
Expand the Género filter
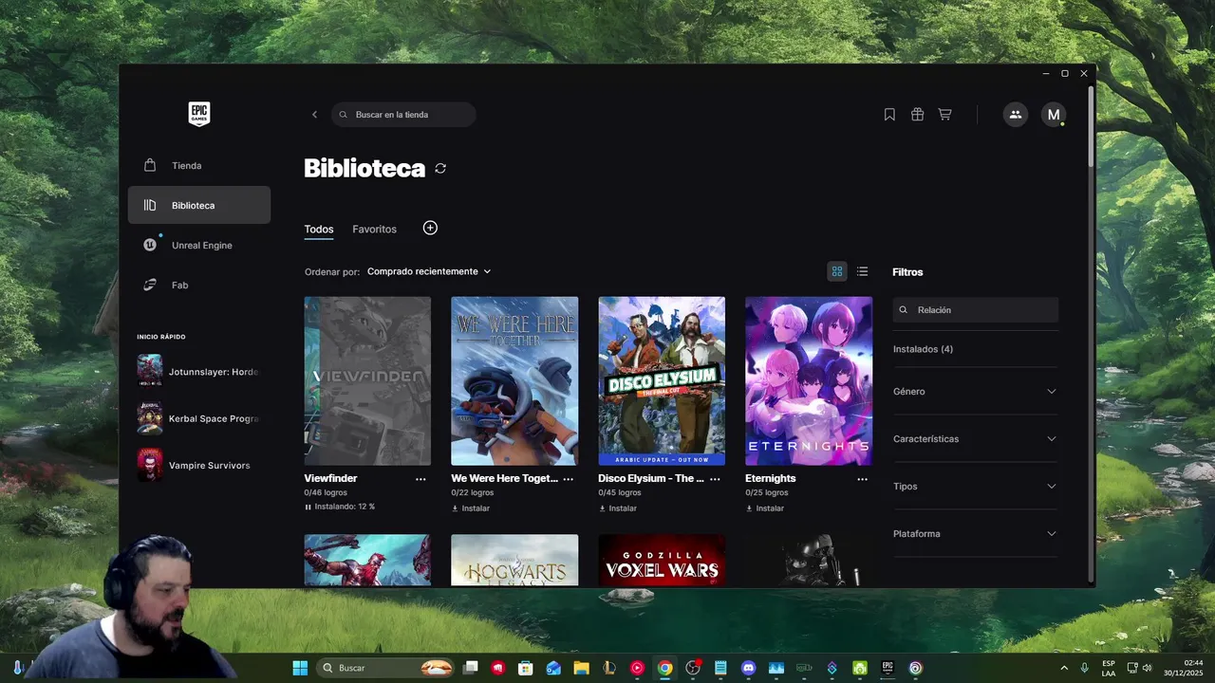(975, 391)
